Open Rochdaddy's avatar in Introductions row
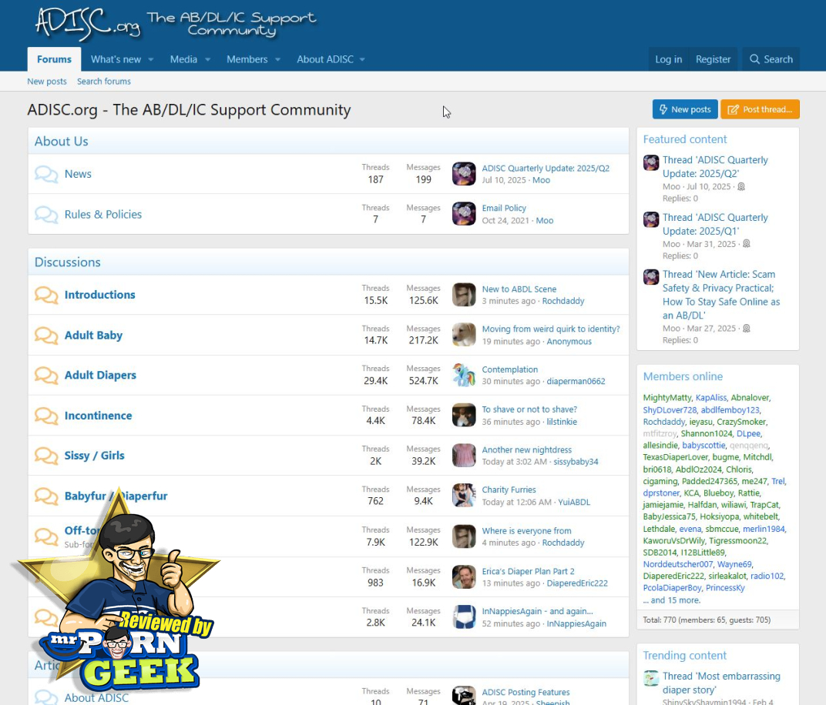The height and width of the screenshot is (705, 826). (464, 295)
